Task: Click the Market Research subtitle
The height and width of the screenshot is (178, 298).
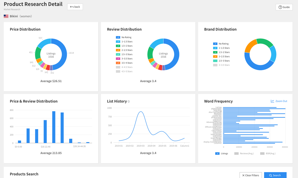Action: pyautogui.click(x=12, y=9)
